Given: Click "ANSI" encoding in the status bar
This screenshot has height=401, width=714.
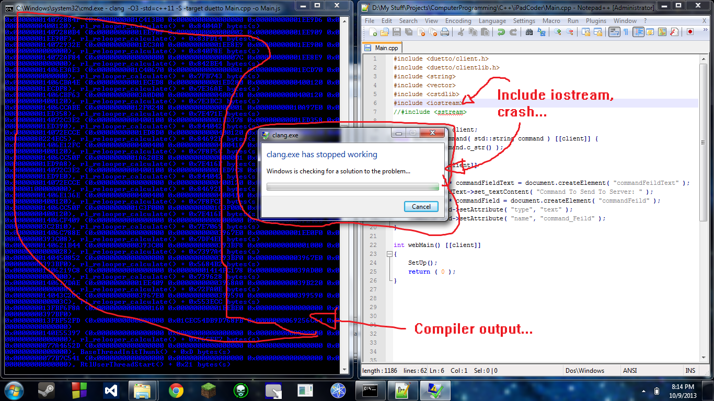Looking at the screenshot, I should [x=630, y=371].
